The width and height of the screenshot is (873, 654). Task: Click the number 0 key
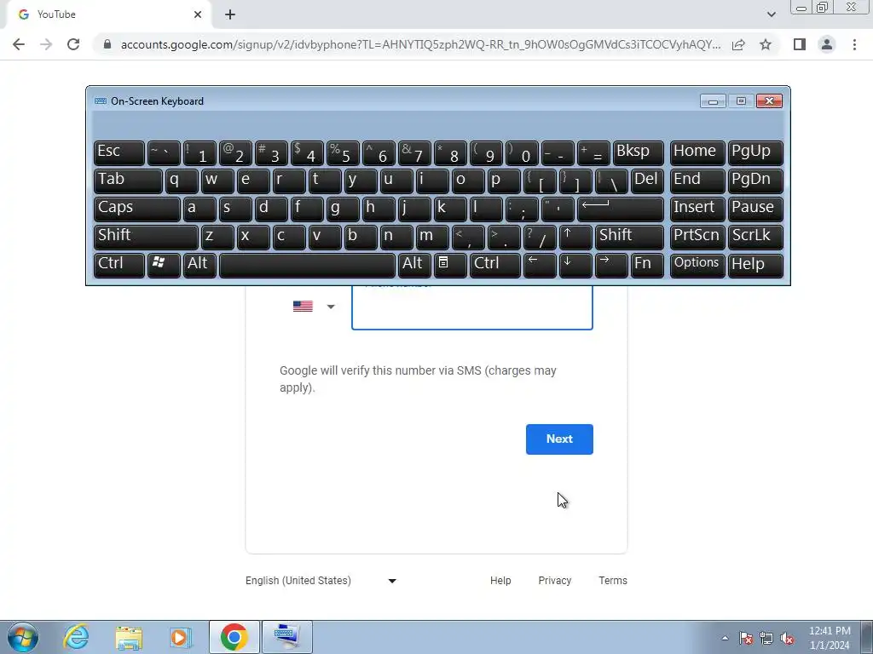click(522, 152)
